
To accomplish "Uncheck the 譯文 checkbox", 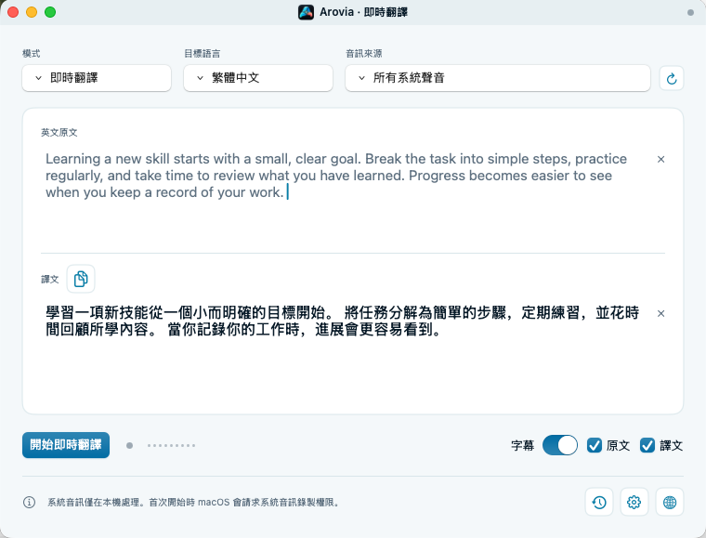I will 647,445.
